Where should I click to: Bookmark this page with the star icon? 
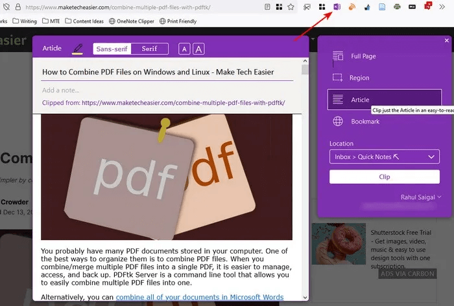291,6
